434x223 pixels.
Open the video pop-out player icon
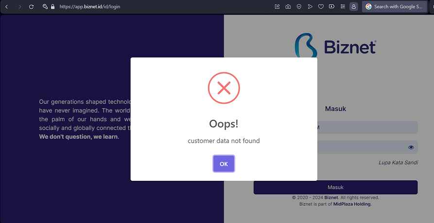click(x=331, y=7)
